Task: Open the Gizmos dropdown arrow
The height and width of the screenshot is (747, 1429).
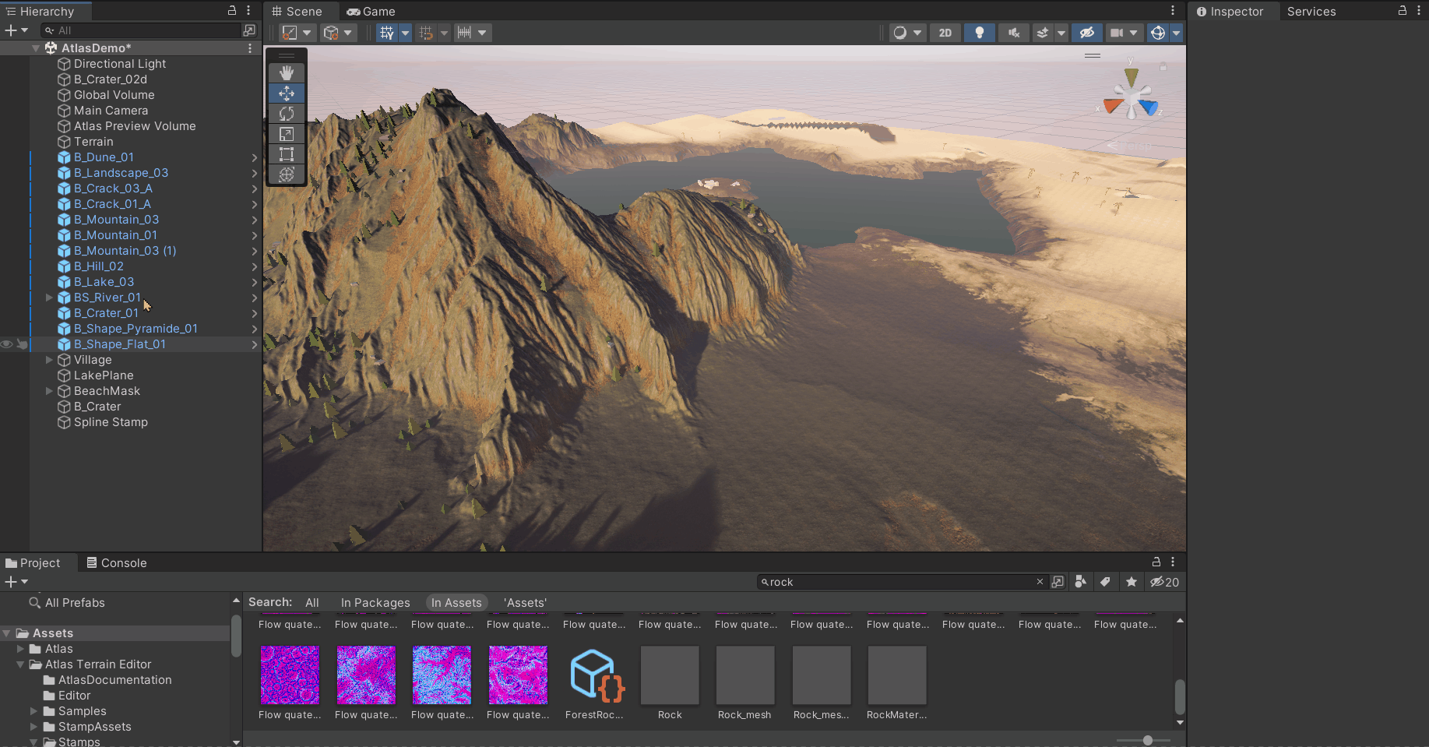Action: click(x=1176, y=33)
